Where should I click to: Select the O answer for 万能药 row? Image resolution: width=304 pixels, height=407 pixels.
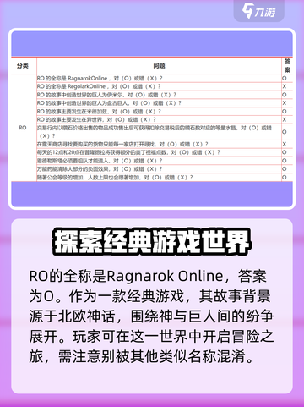tap(285, 169)
